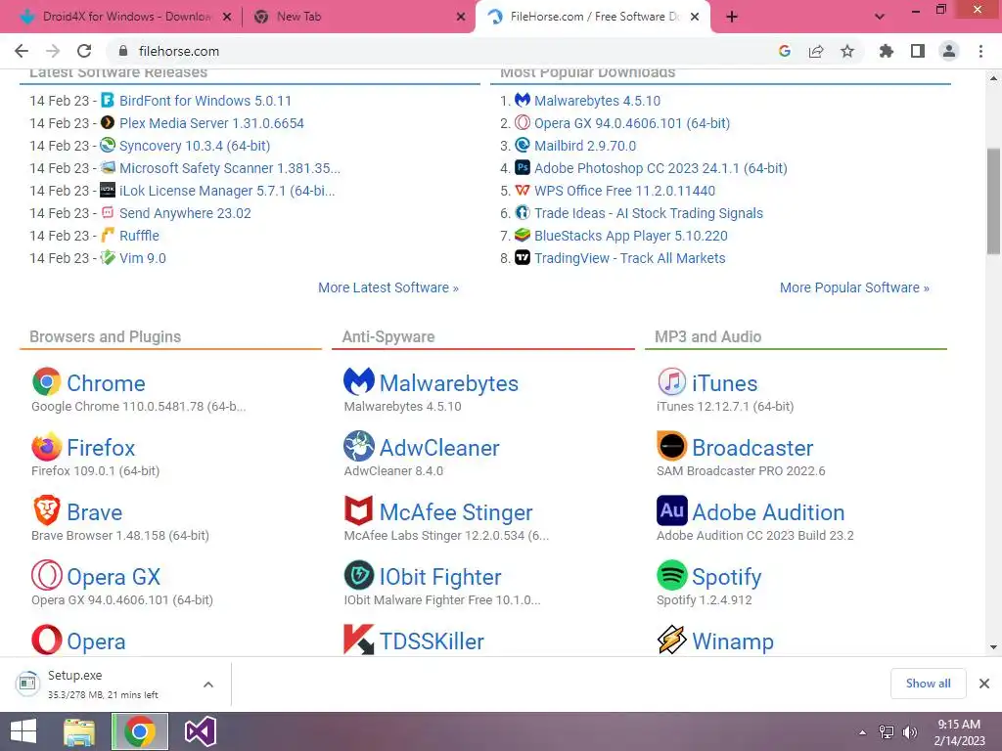The width and height of the screenshot is (1002, 751).
Task: Open Vim 9.0 link
Action: [143, 258]
